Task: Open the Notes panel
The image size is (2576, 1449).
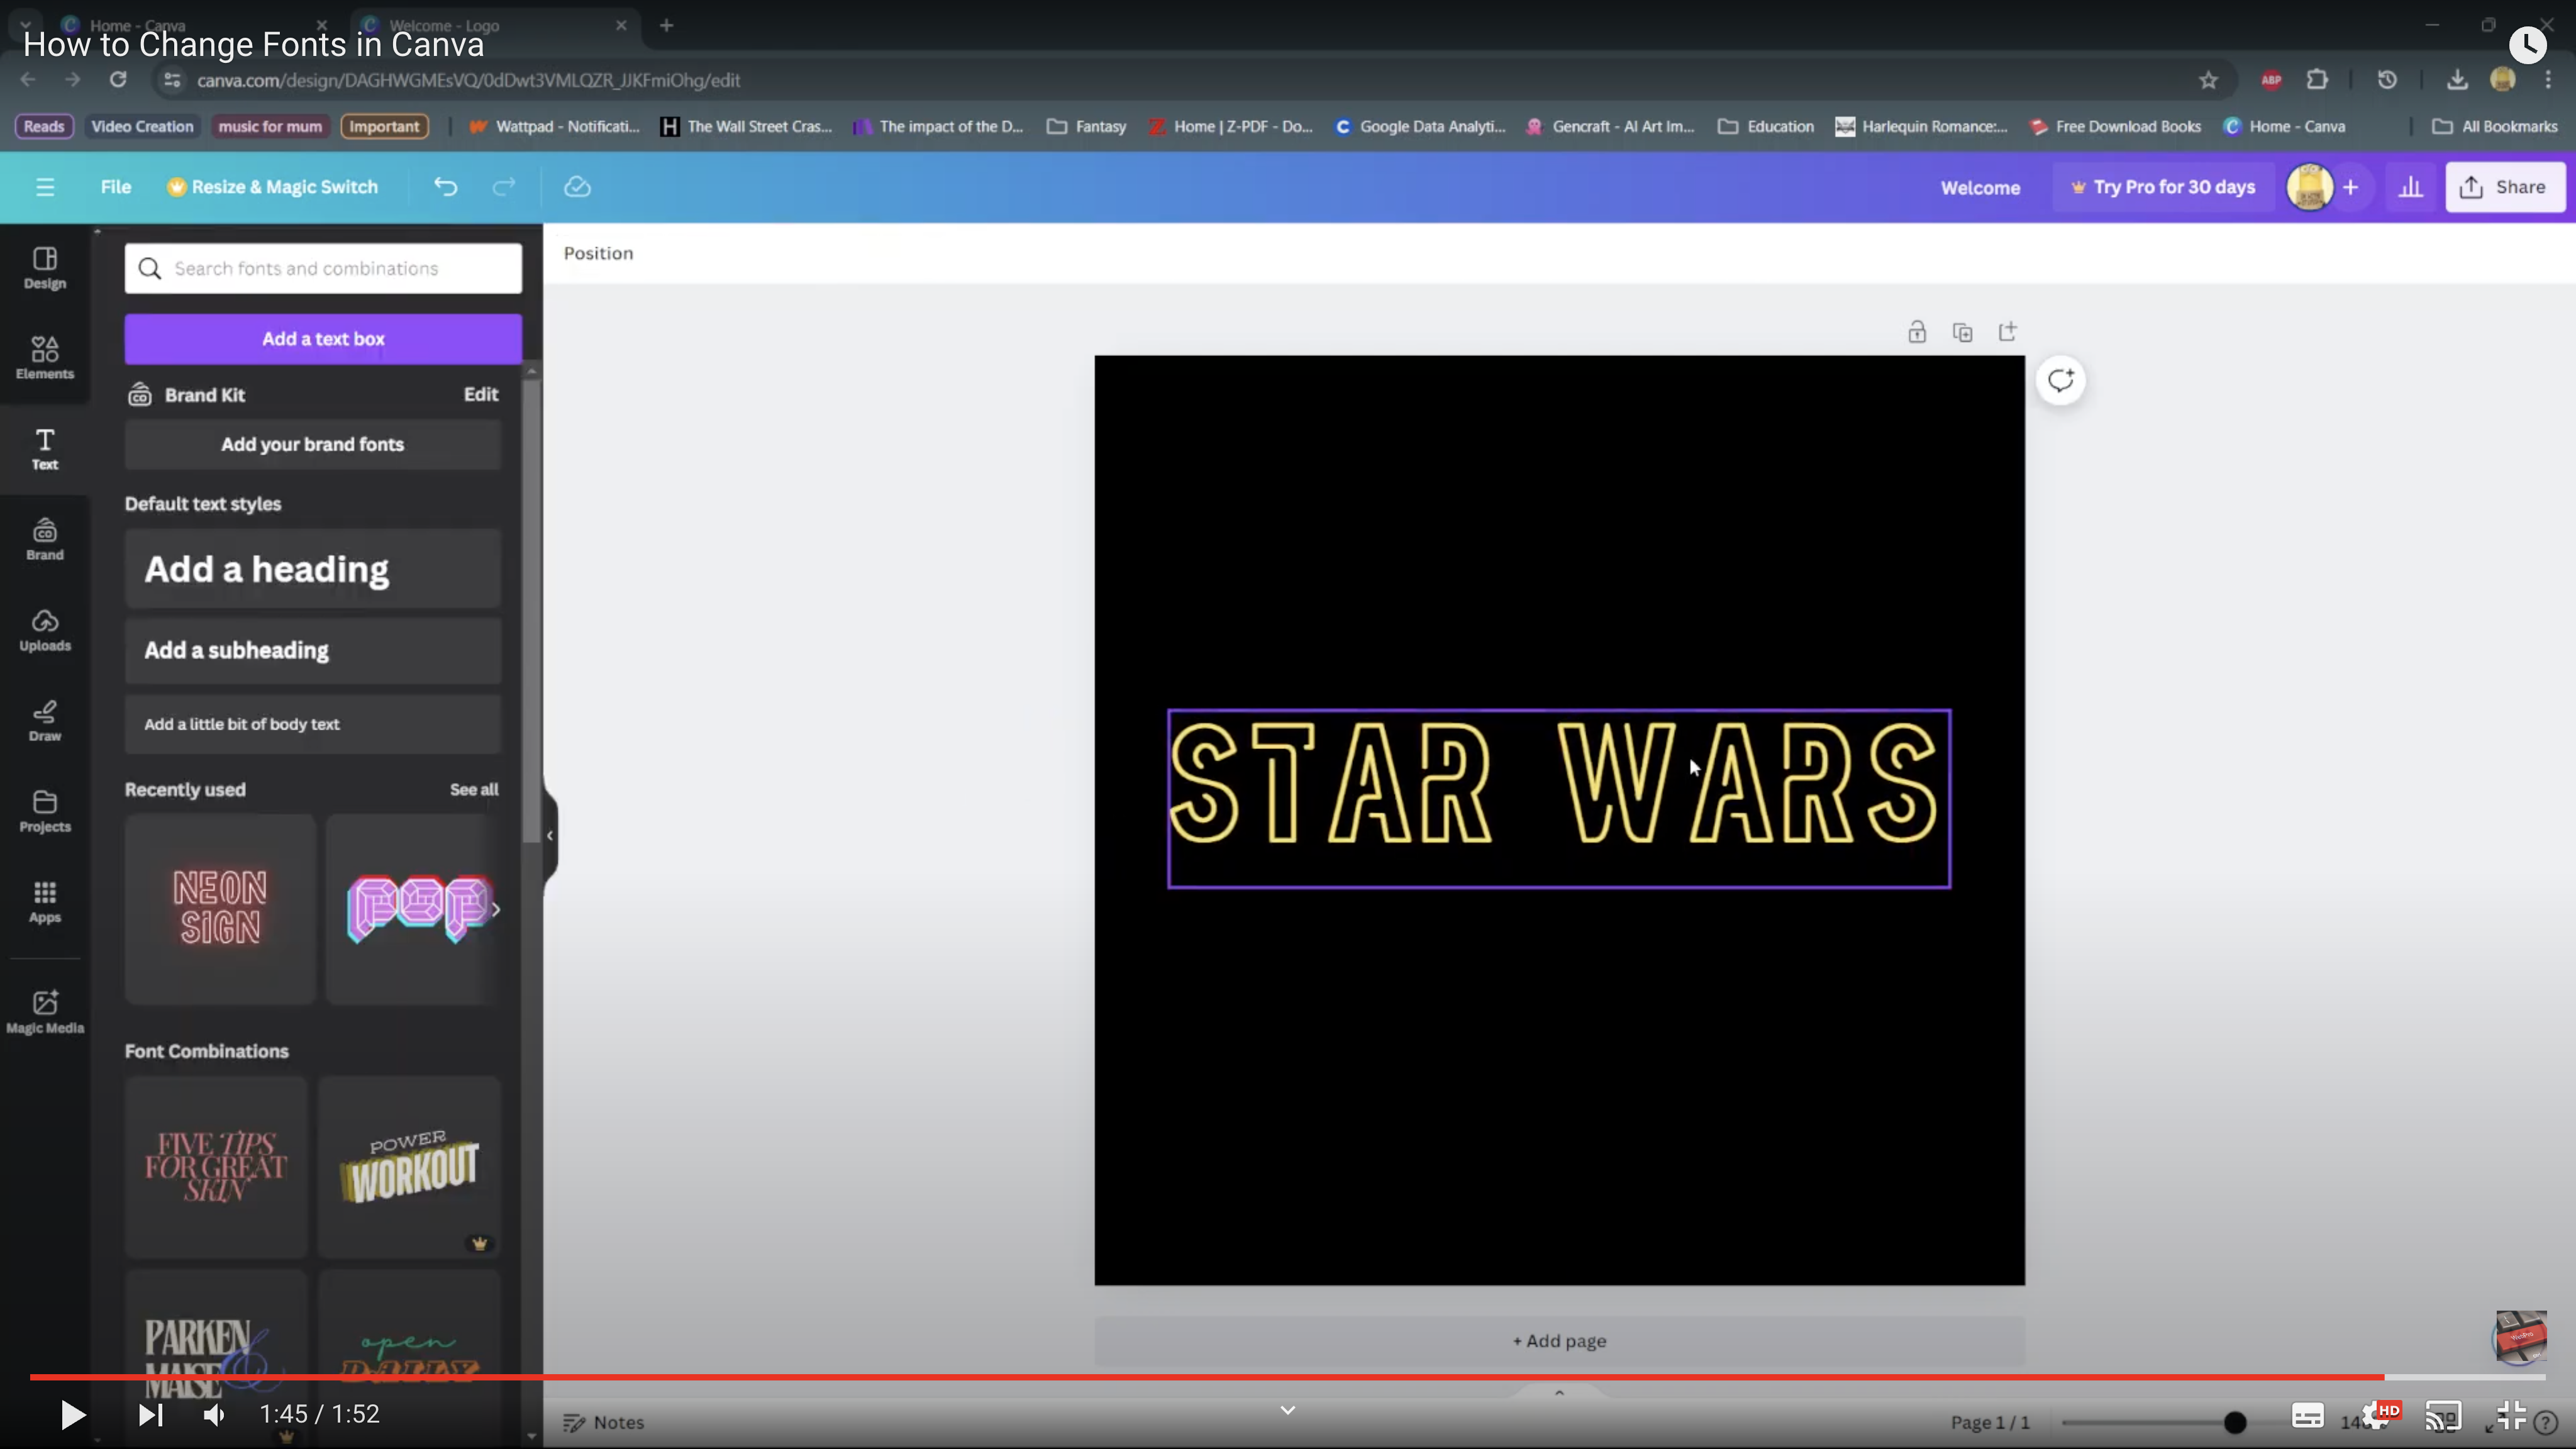Action: coord(603,1422)
